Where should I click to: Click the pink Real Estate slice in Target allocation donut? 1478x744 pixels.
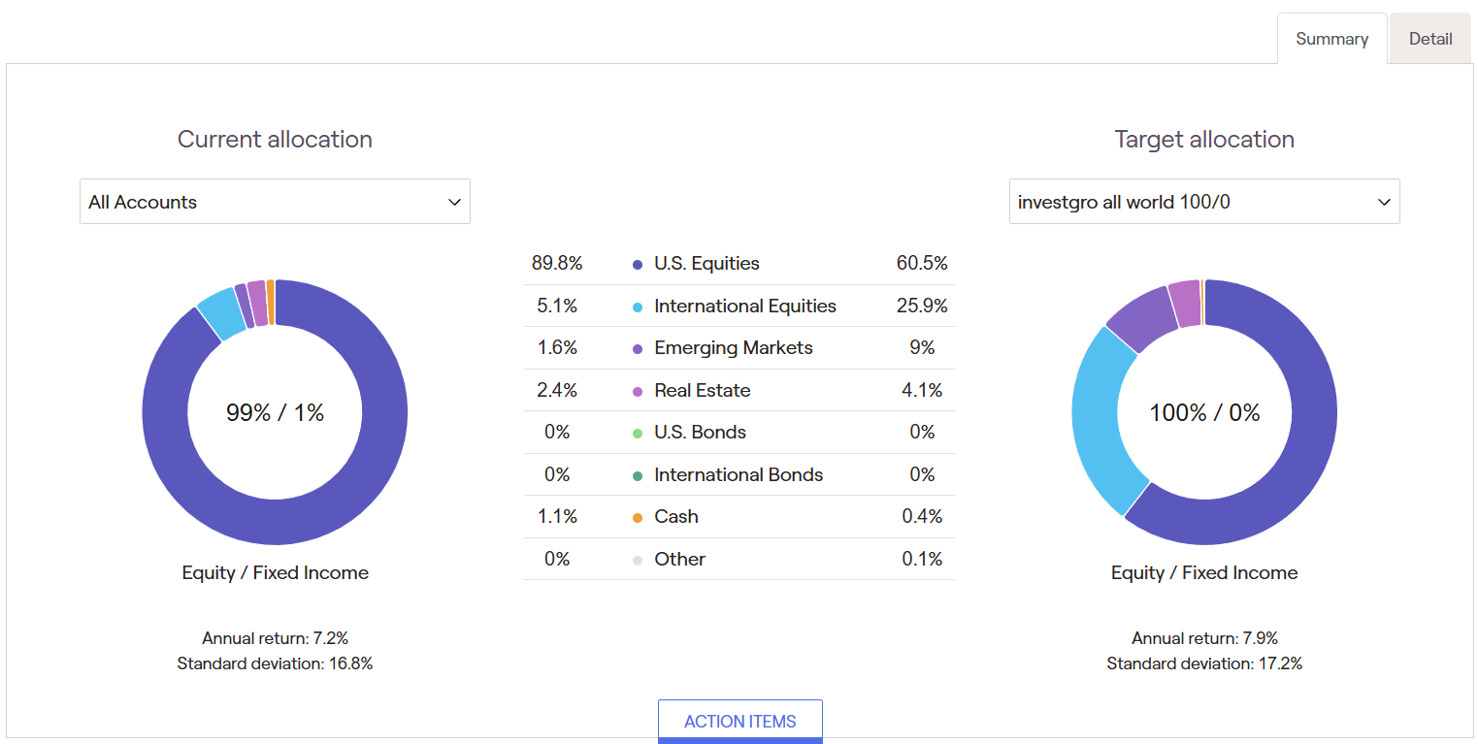[x=1185, y=304]
